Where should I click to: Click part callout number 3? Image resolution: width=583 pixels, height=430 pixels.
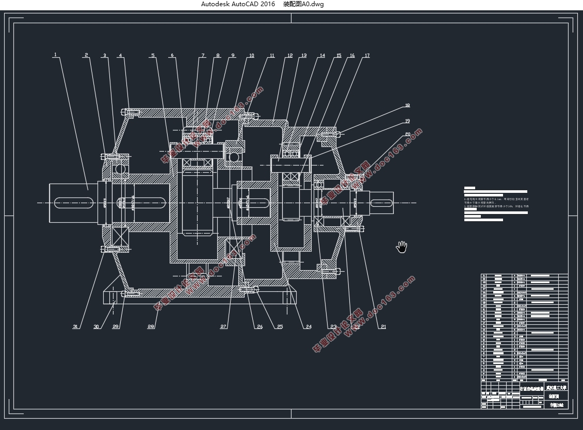click(105, 55)
